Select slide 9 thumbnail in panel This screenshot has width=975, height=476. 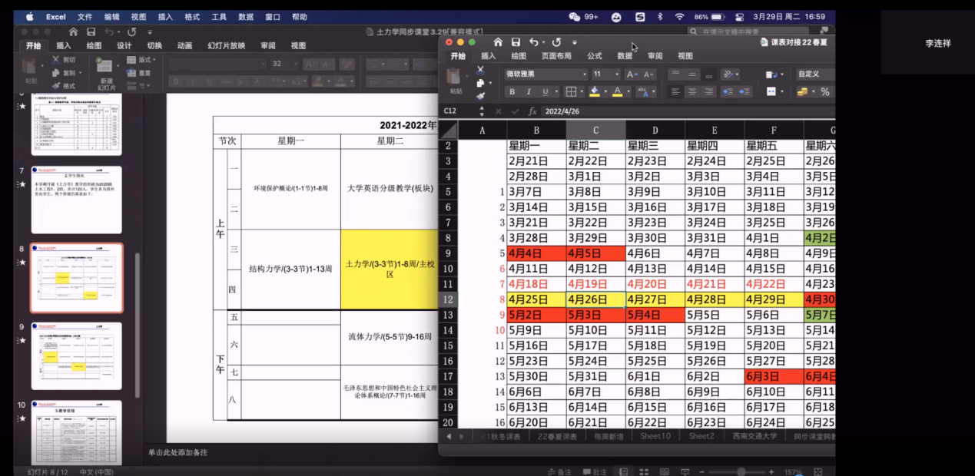76,355
